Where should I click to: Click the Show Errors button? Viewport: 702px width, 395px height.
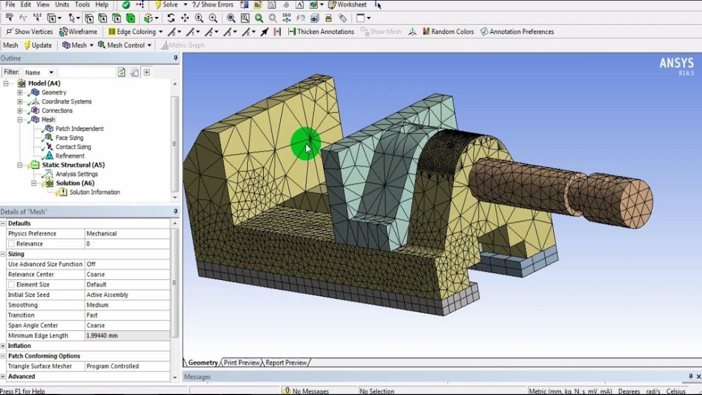(x=212, y=4)
